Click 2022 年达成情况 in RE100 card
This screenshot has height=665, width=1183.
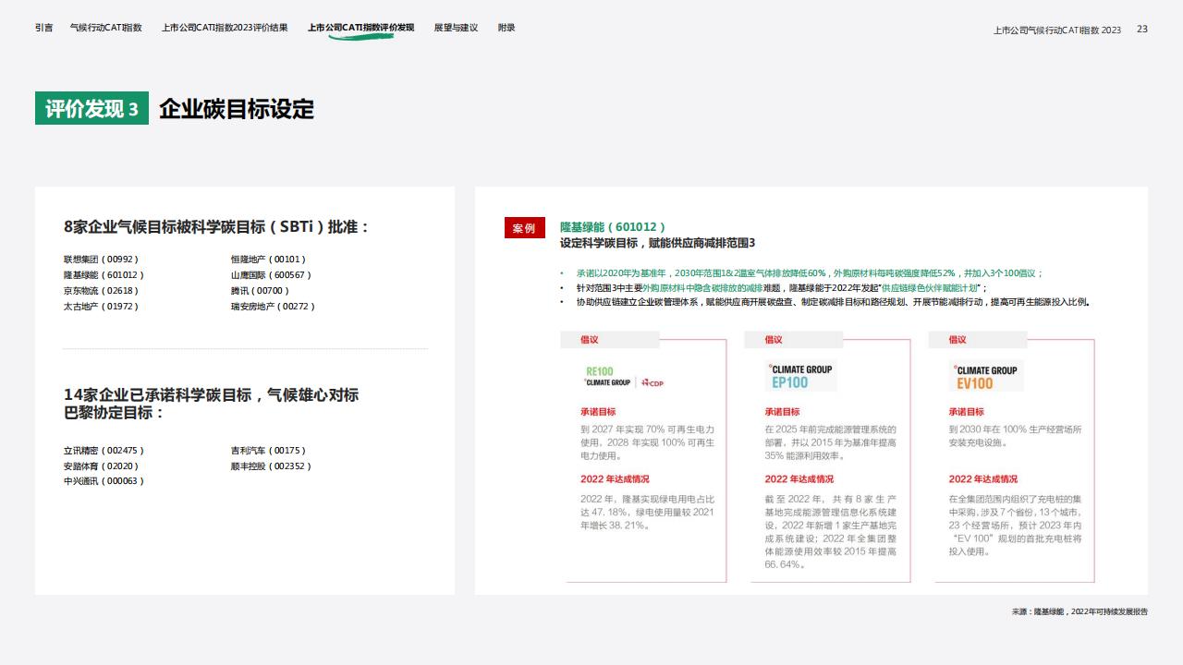coord(615,479)
